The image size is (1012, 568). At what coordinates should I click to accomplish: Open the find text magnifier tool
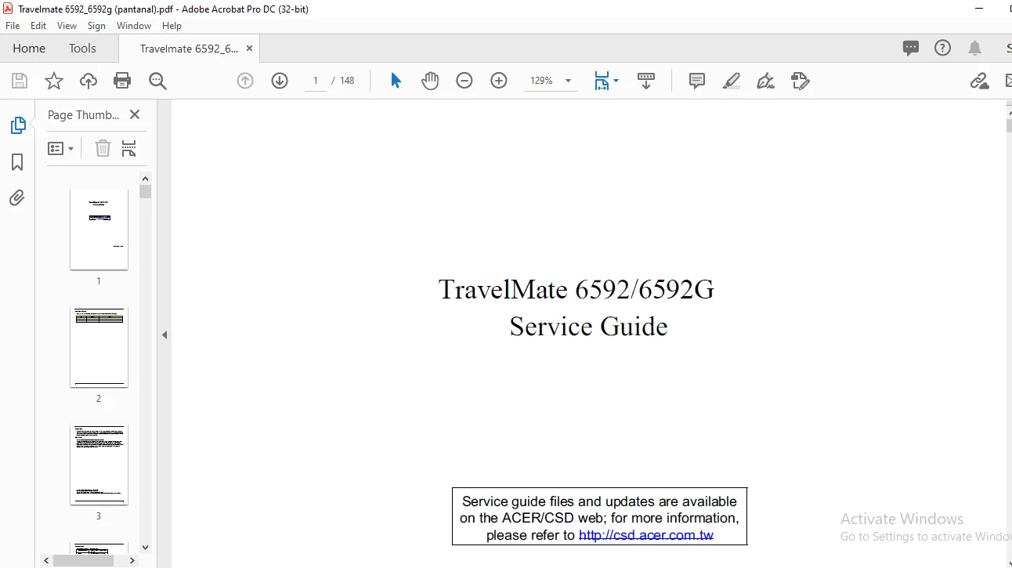tap(157, 81)
